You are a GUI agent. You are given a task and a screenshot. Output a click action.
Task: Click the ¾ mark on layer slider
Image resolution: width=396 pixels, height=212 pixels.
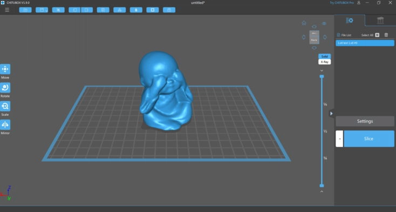pos(325,158)
